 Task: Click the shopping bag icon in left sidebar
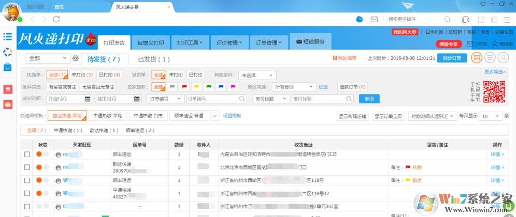click(7, 67)
